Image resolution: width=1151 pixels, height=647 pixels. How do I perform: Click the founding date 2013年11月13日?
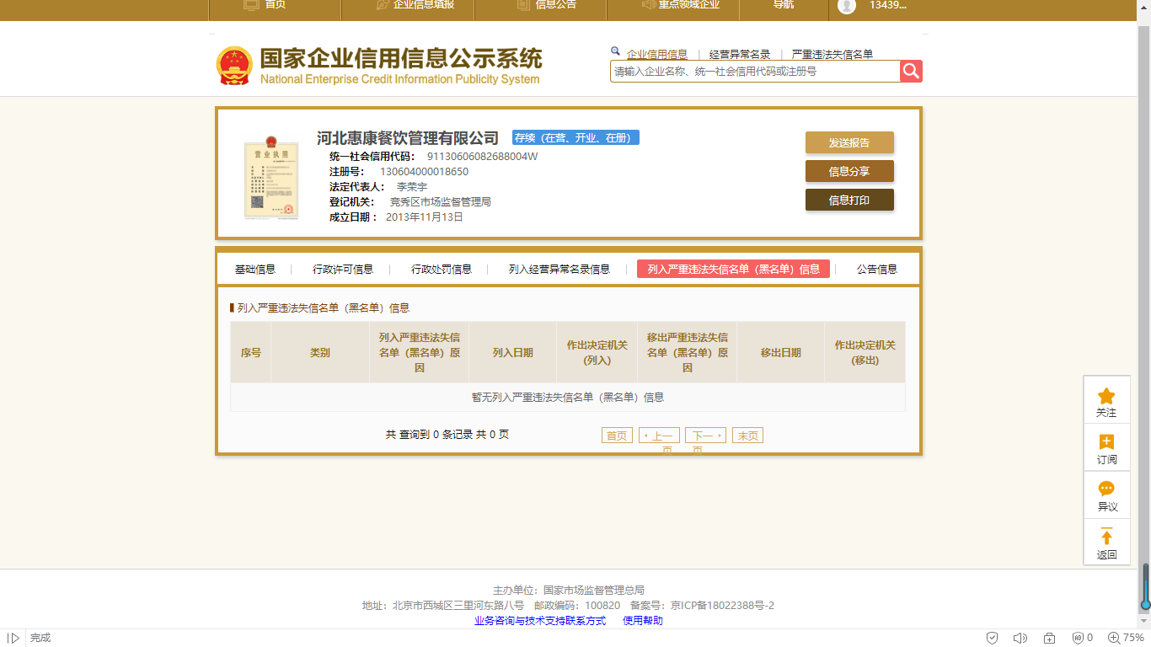coord(425,217)
